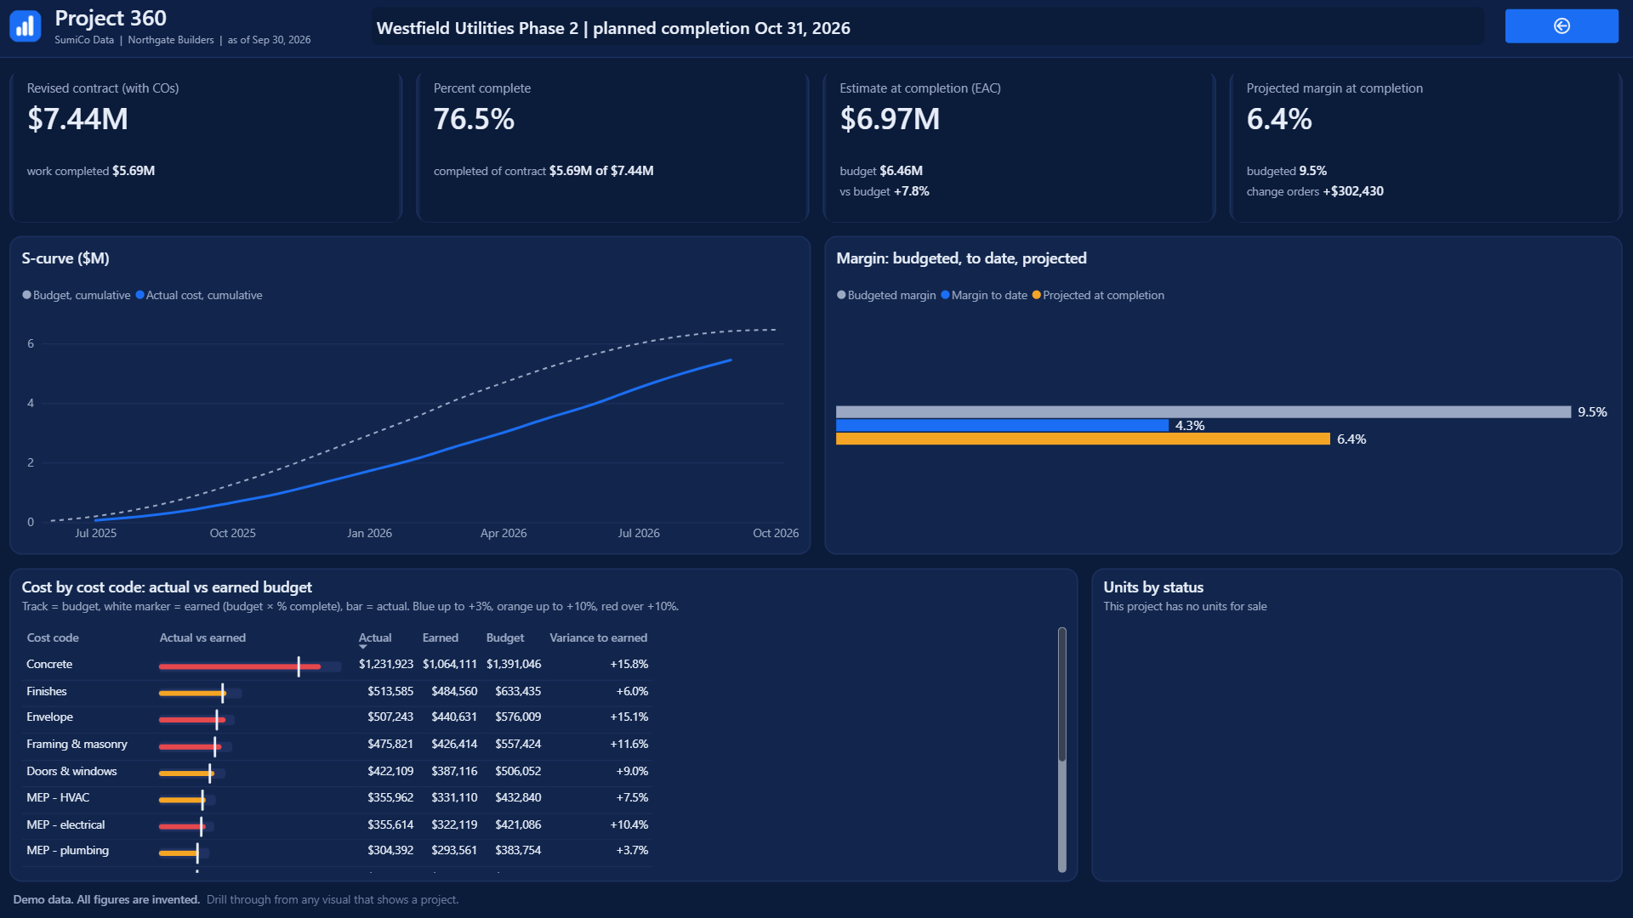Click the Envelope red actual bar
The image size is (1633, 918).
coord(192,720)
